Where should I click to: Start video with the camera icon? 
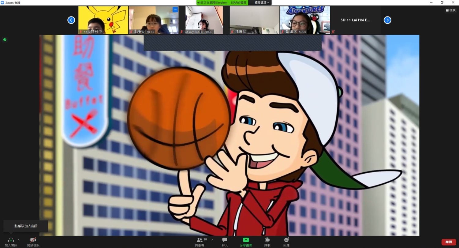click(33, 240)
